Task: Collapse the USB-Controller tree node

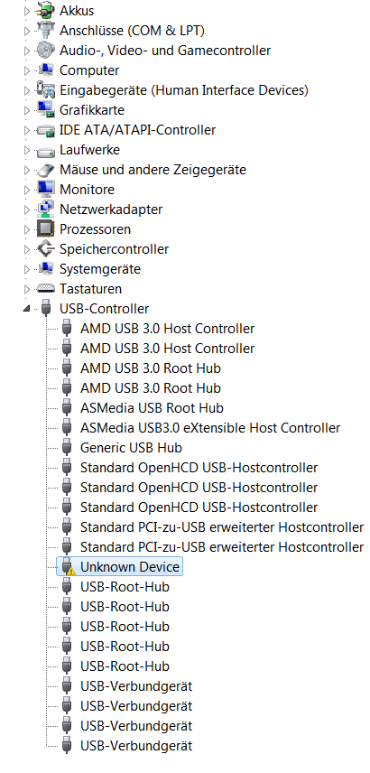Action: (26, 309)
